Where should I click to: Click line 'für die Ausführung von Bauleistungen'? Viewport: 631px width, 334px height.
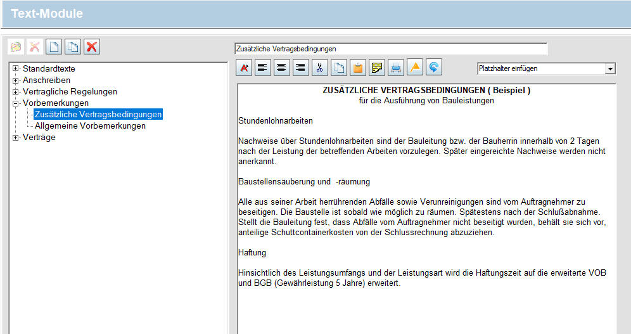426,101
